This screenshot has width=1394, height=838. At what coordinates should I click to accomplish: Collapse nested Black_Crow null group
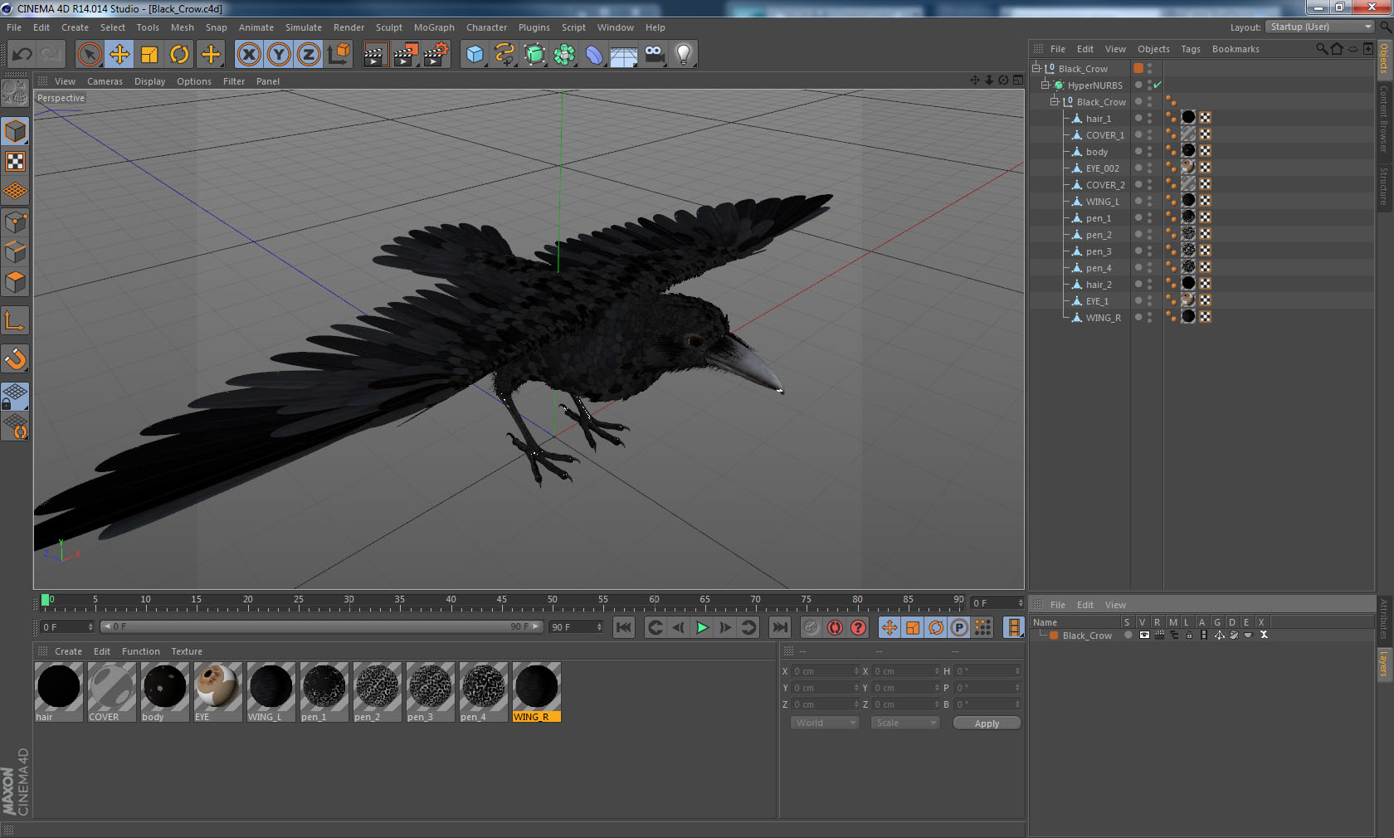[x=1055, y=101]
